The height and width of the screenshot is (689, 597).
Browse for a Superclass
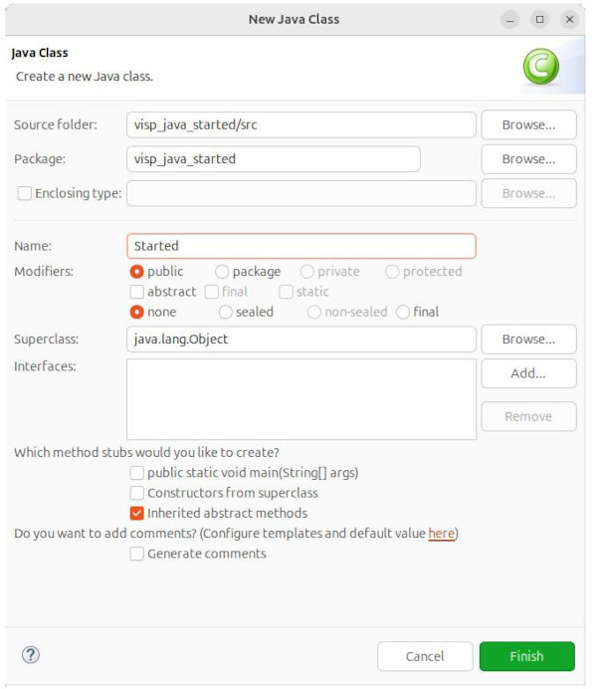point(528,340)
